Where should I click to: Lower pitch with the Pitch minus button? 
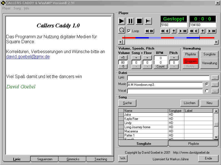click(174, 66)
